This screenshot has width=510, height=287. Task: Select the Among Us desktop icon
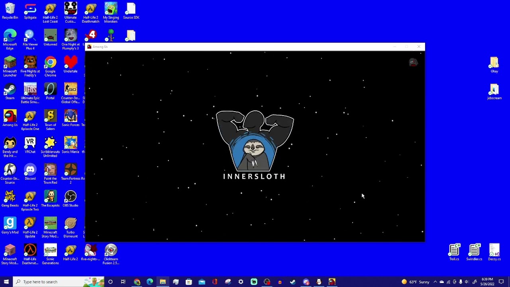(x=10, y=118)
